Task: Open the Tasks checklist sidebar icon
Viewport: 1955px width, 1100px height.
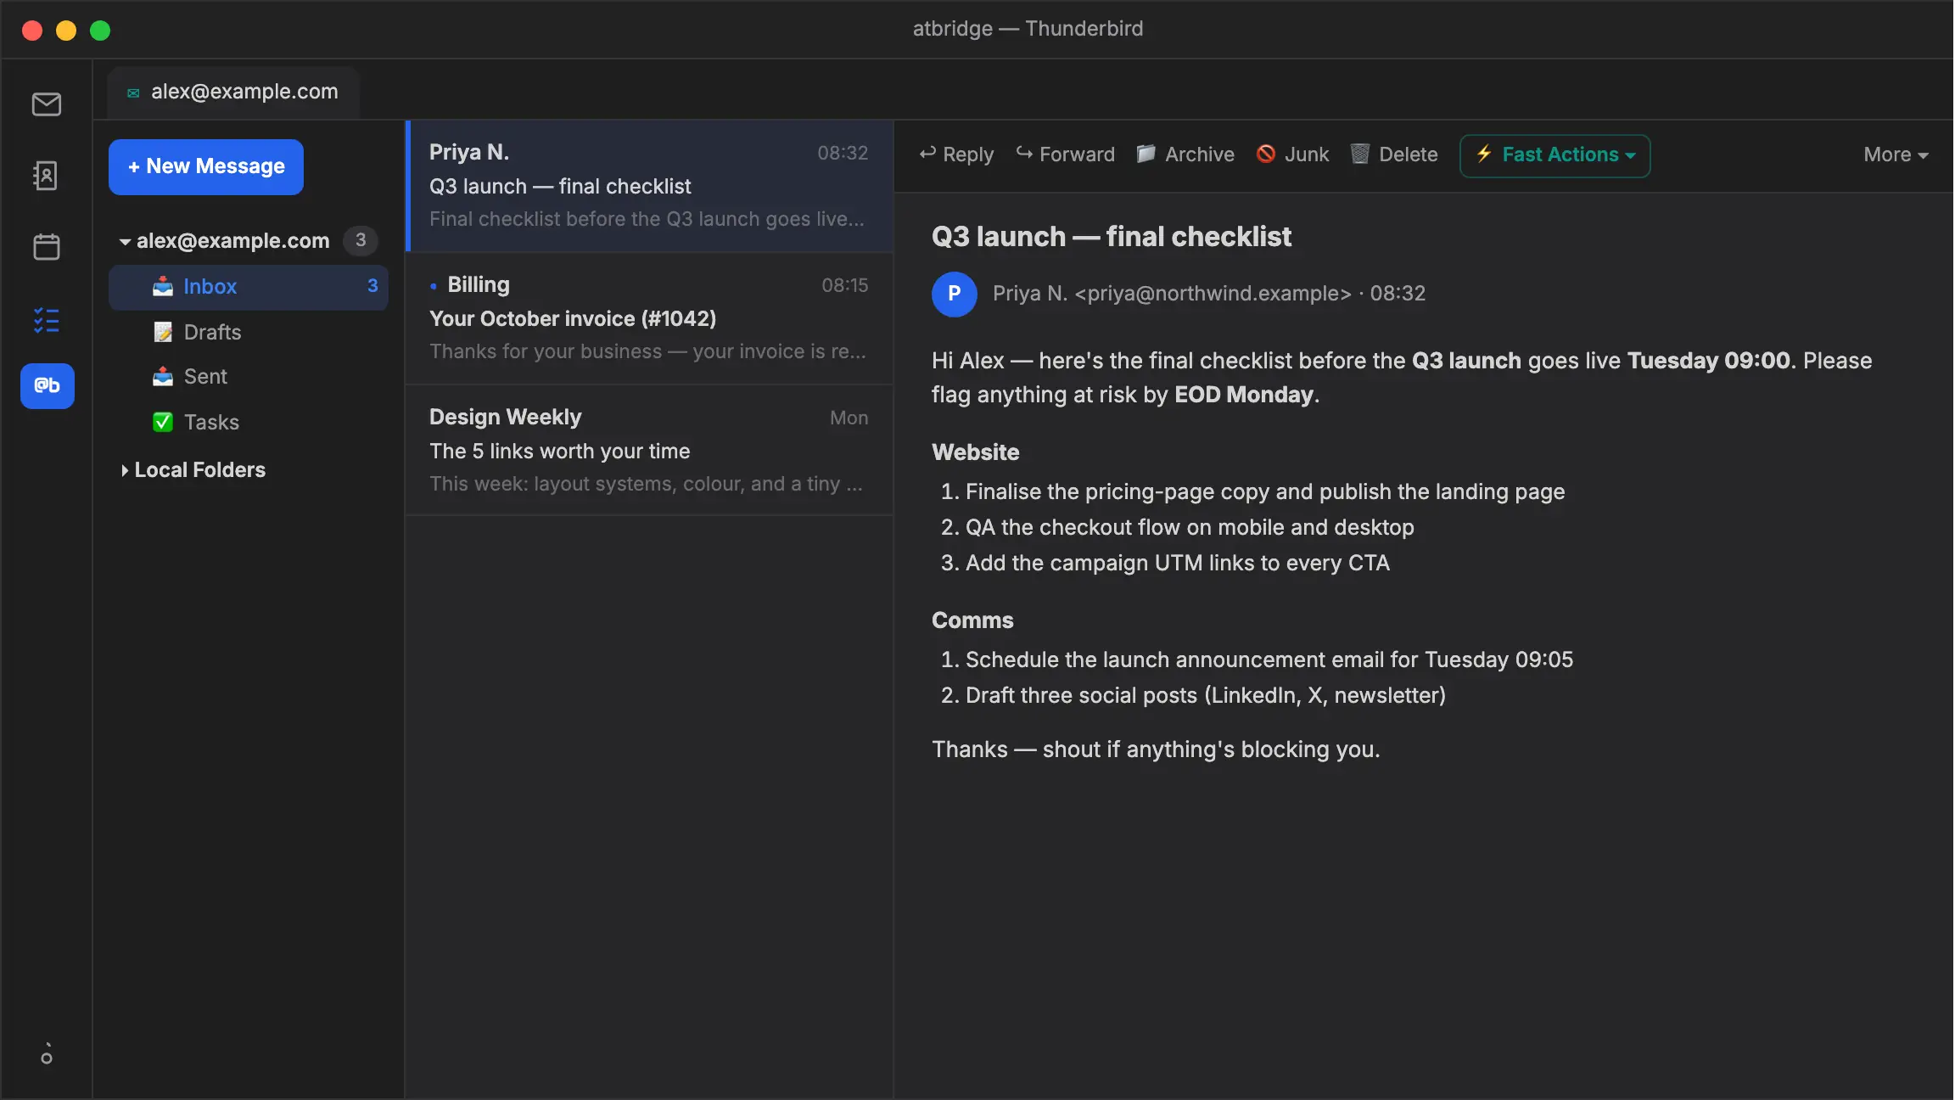Action: coord(47,320)
